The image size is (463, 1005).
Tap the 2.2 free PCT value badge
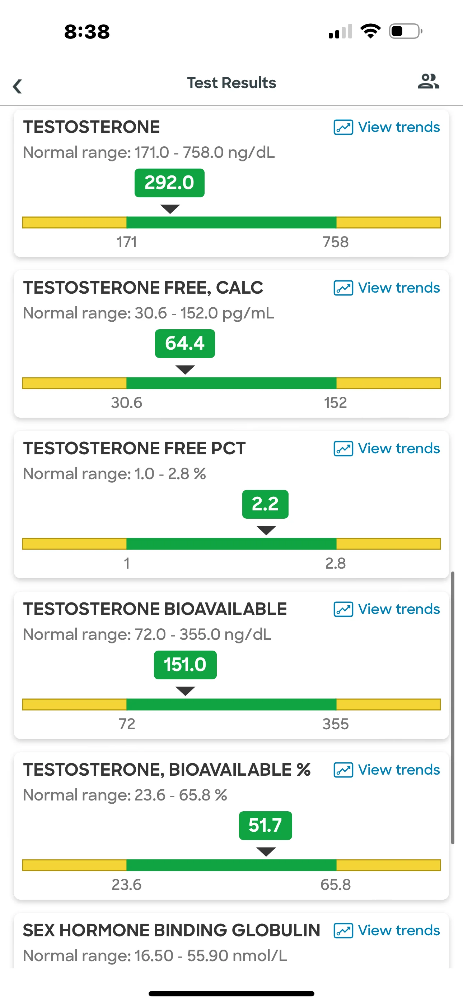coord(265,504)
